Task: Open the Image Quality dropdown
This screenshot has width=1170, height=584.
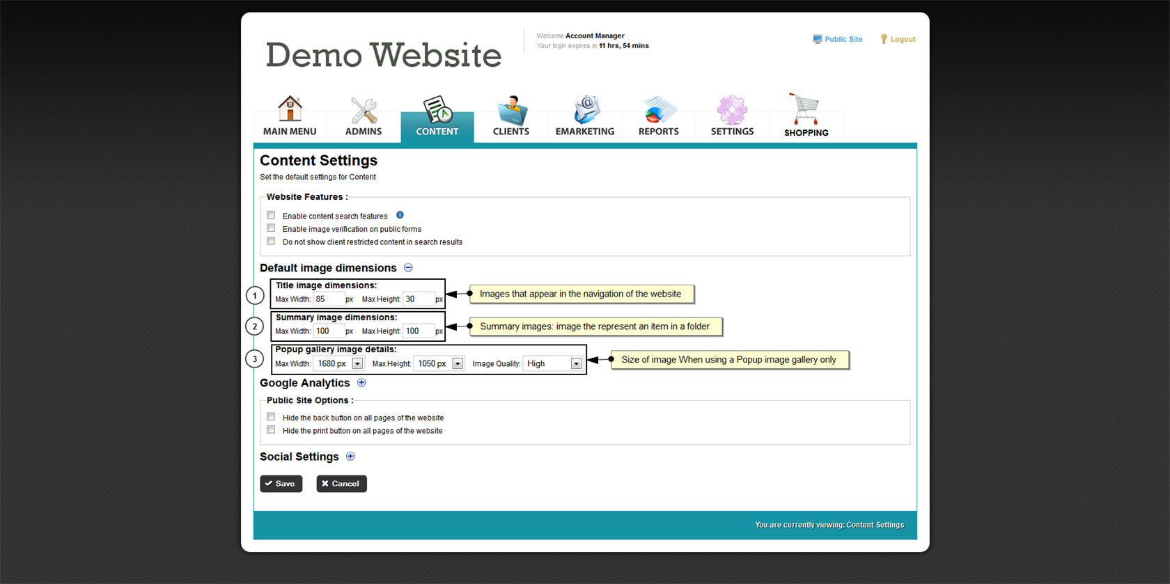Action: click(576, 363)
